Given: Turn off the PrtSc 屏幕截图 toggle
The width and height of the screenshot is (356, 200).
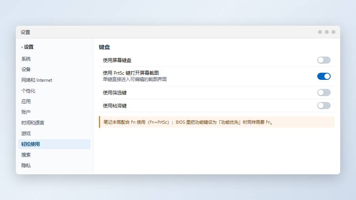Looking at the screenshot, I should pyautogui.click(x=324, y=76).
